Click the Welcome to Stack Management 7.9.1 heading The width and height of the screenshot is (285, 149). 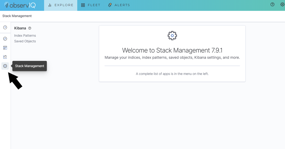172,50
